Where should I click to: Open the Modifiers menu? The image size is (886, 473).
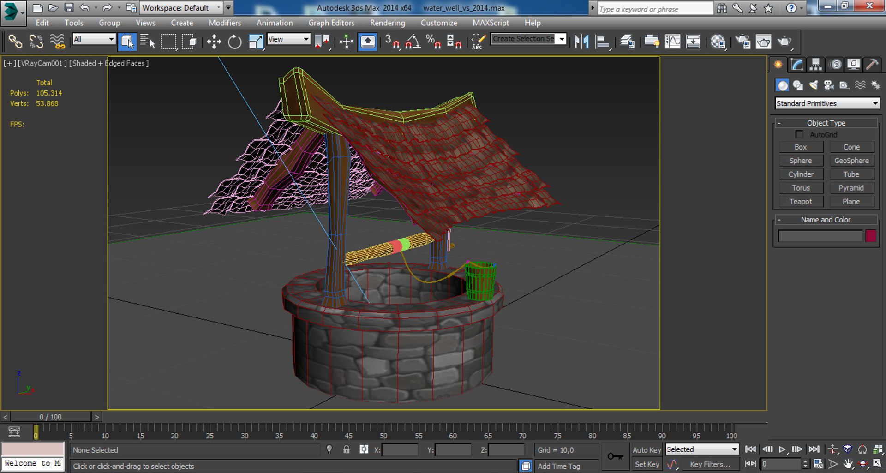click(x=225, y=23)
